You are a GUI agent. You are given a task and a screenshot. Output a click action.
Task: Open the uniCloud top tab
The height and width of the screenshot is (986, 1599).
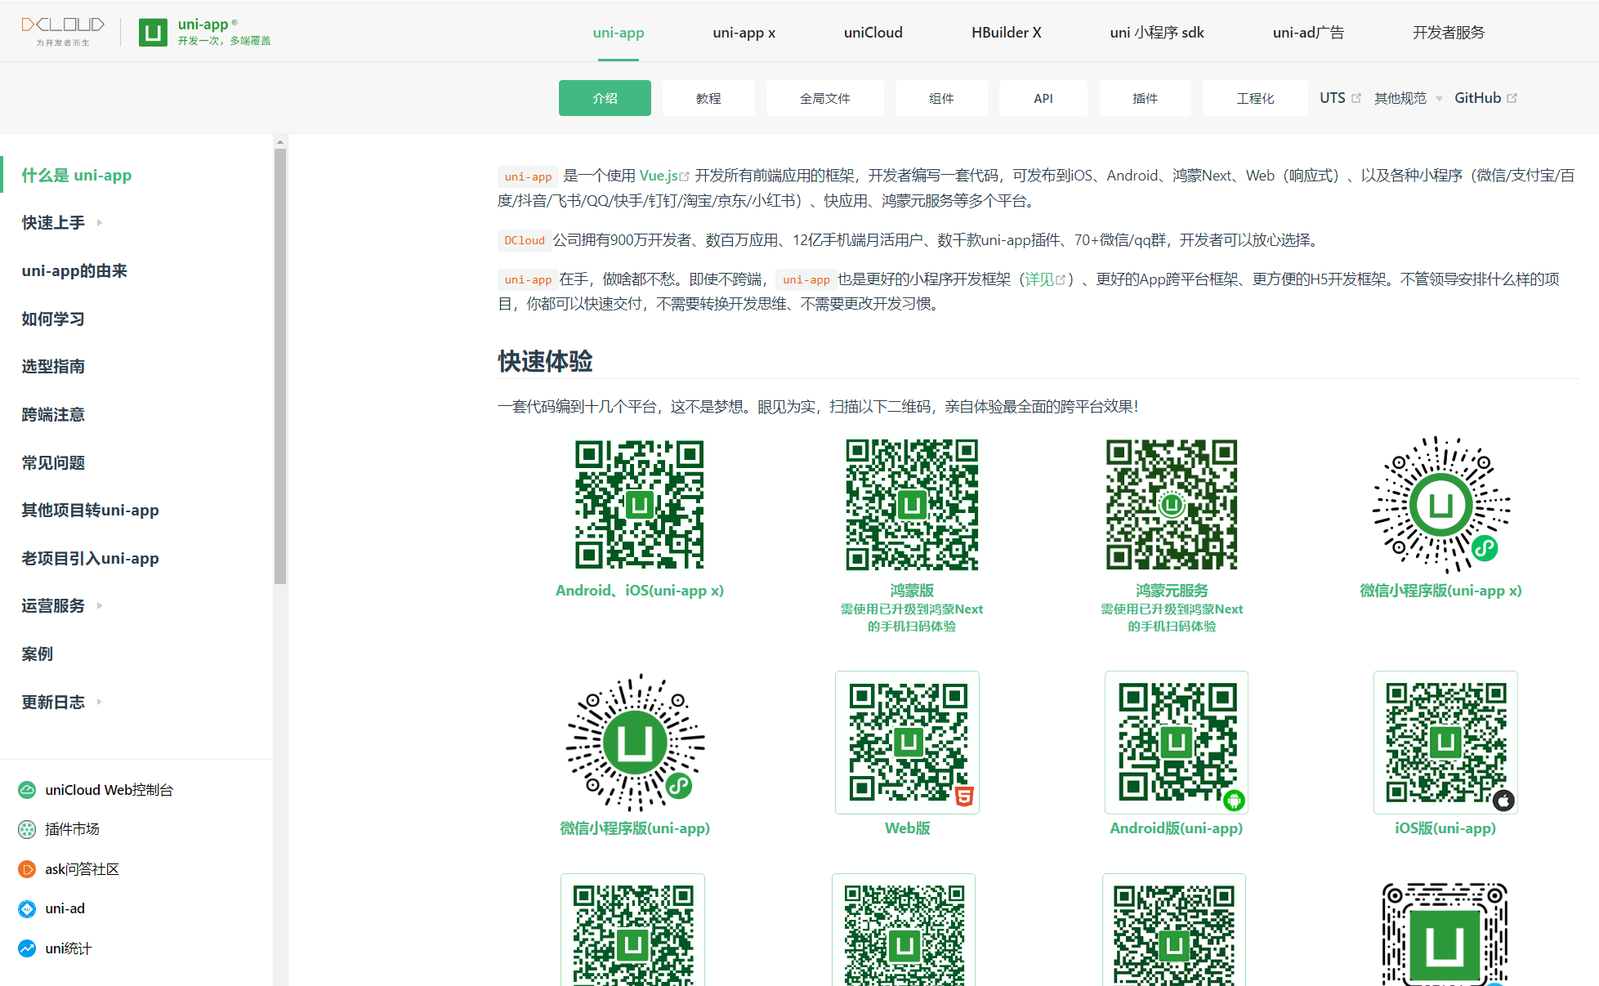[873, 33]
